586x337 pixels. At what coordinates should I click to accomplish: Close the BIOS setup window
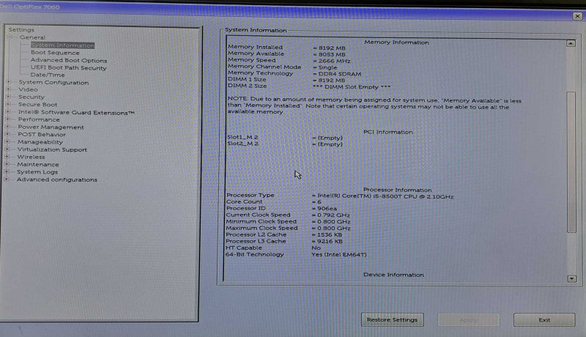pyautogui.click(x=577, y=16)
